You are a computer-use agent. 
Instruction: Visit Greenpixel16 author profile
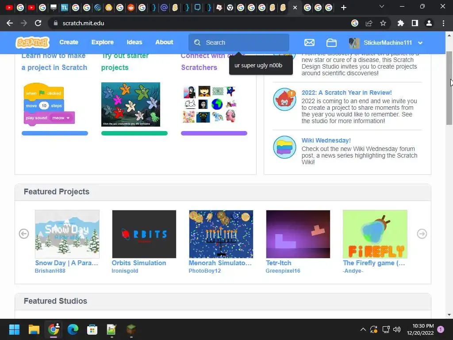283,271
